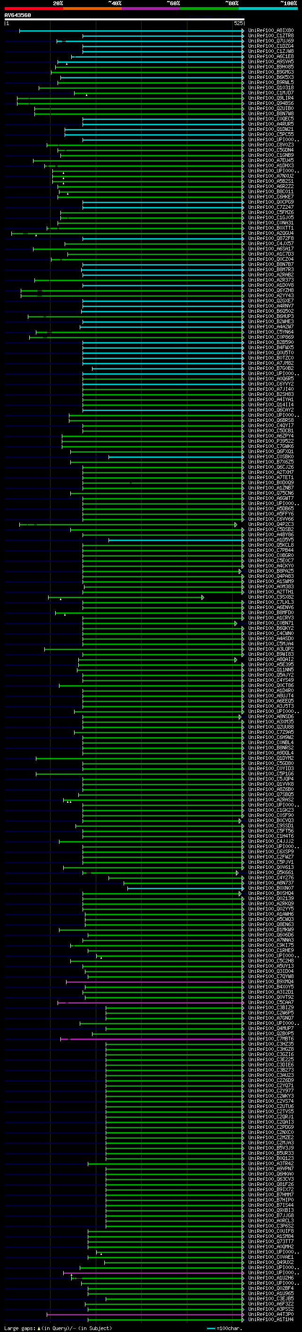Select UniRef100_C0QEC5 label
302x1332 pixels.
271,120
